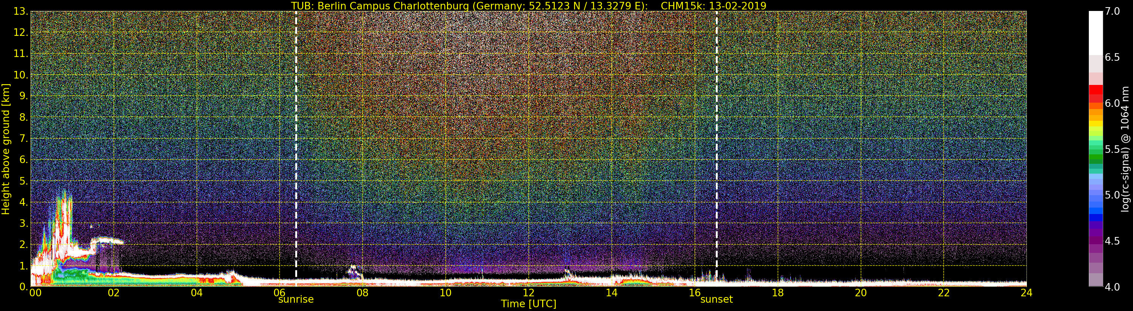Click the 'Time [UTC]' axis label
This screenshot has height=311, width=1133.
(x=528, y=304)
